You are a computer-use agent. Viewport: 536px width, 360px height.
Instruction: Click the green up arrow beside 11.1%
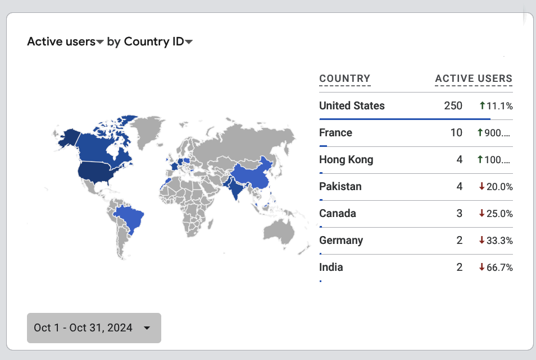(x=482, y=106)
